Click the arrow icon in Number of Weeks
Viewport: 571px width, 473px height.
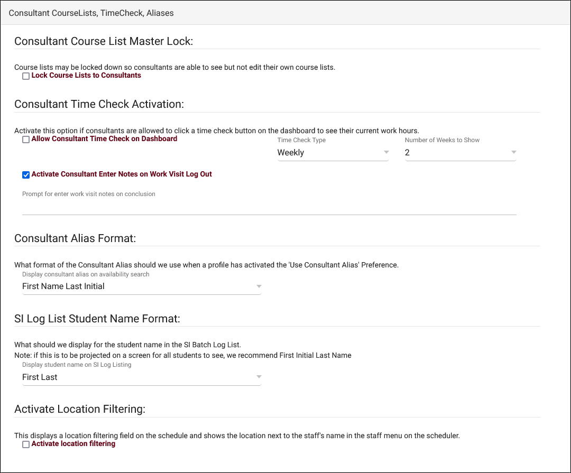[x=513, y=153]
